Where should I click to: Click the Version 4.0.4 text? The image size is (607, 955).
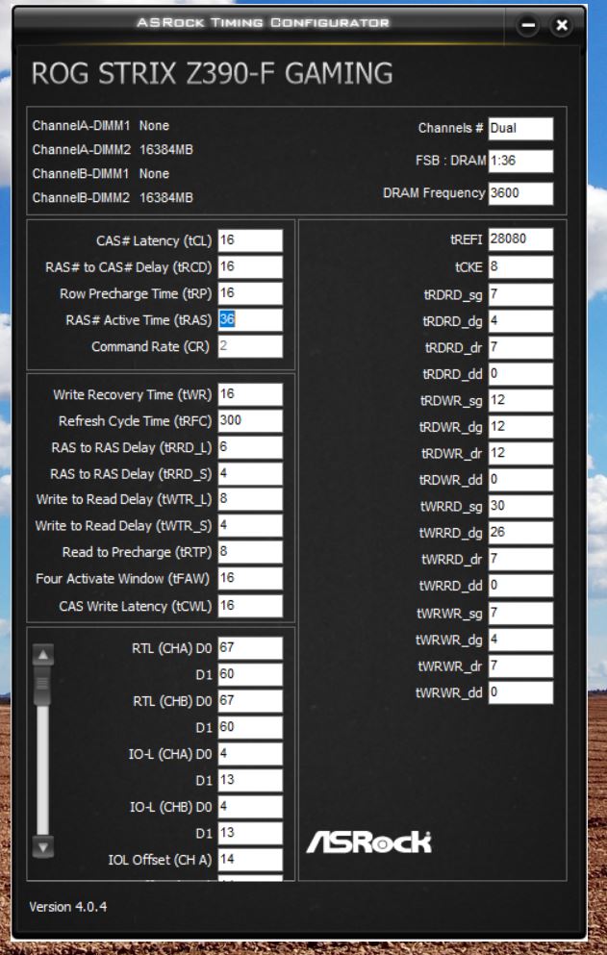tap(68, 907)
